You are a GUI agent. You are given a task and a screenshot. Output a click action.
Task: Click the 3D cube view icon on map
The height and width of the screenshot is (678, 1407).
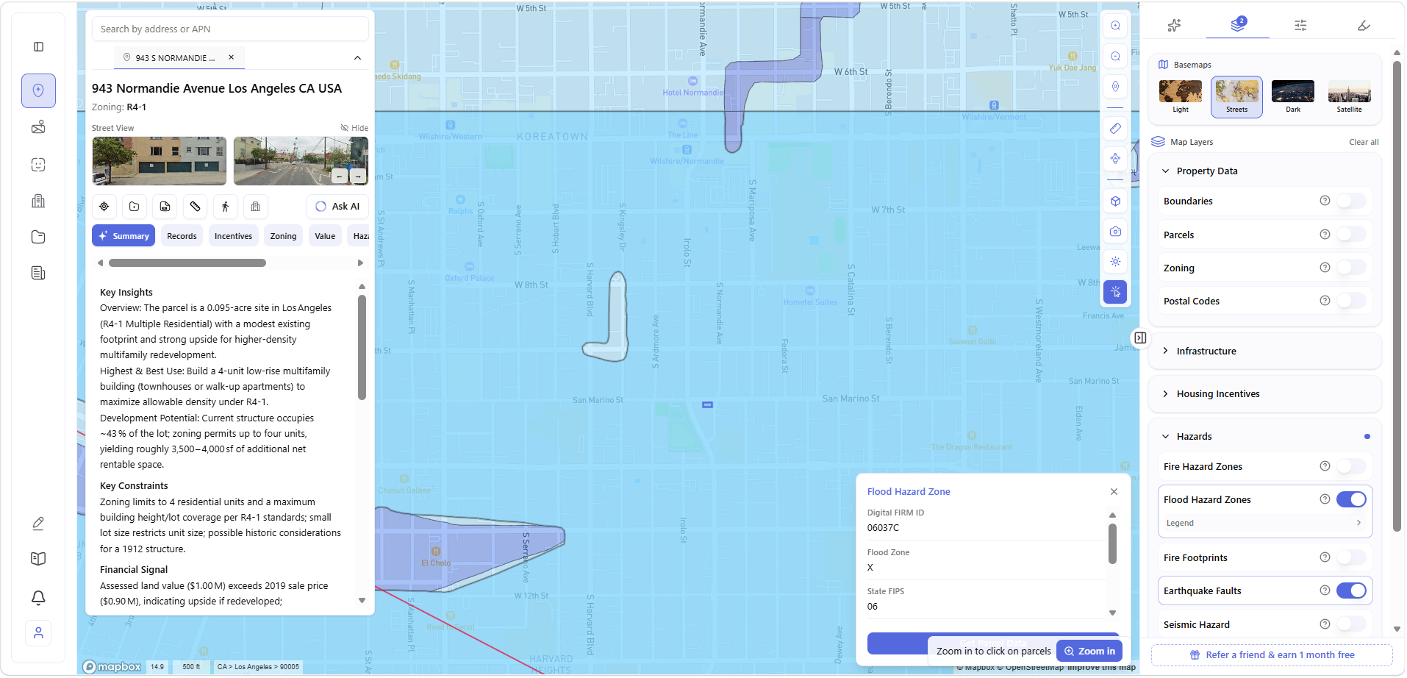point(1115,201)
